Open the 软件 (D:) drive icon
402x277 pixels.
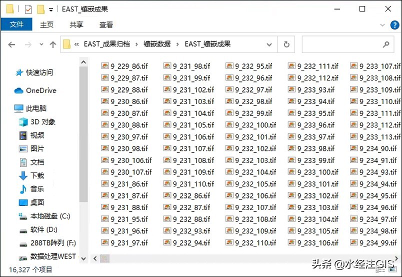(23, 231)
